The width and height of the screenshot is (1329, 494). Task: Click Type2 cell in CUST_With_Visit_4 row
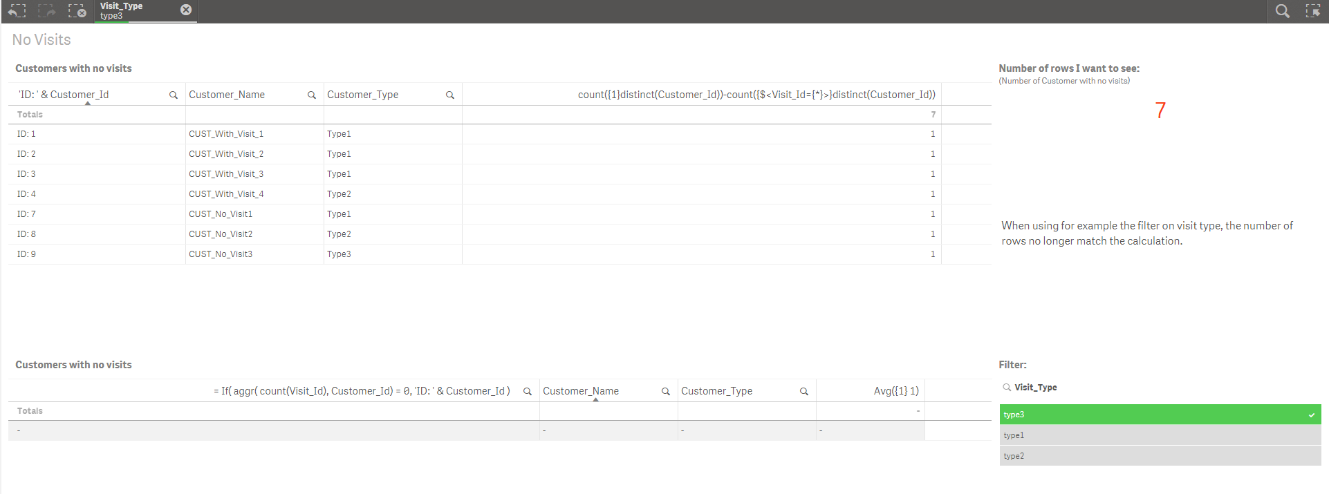[x=393, y=194]
